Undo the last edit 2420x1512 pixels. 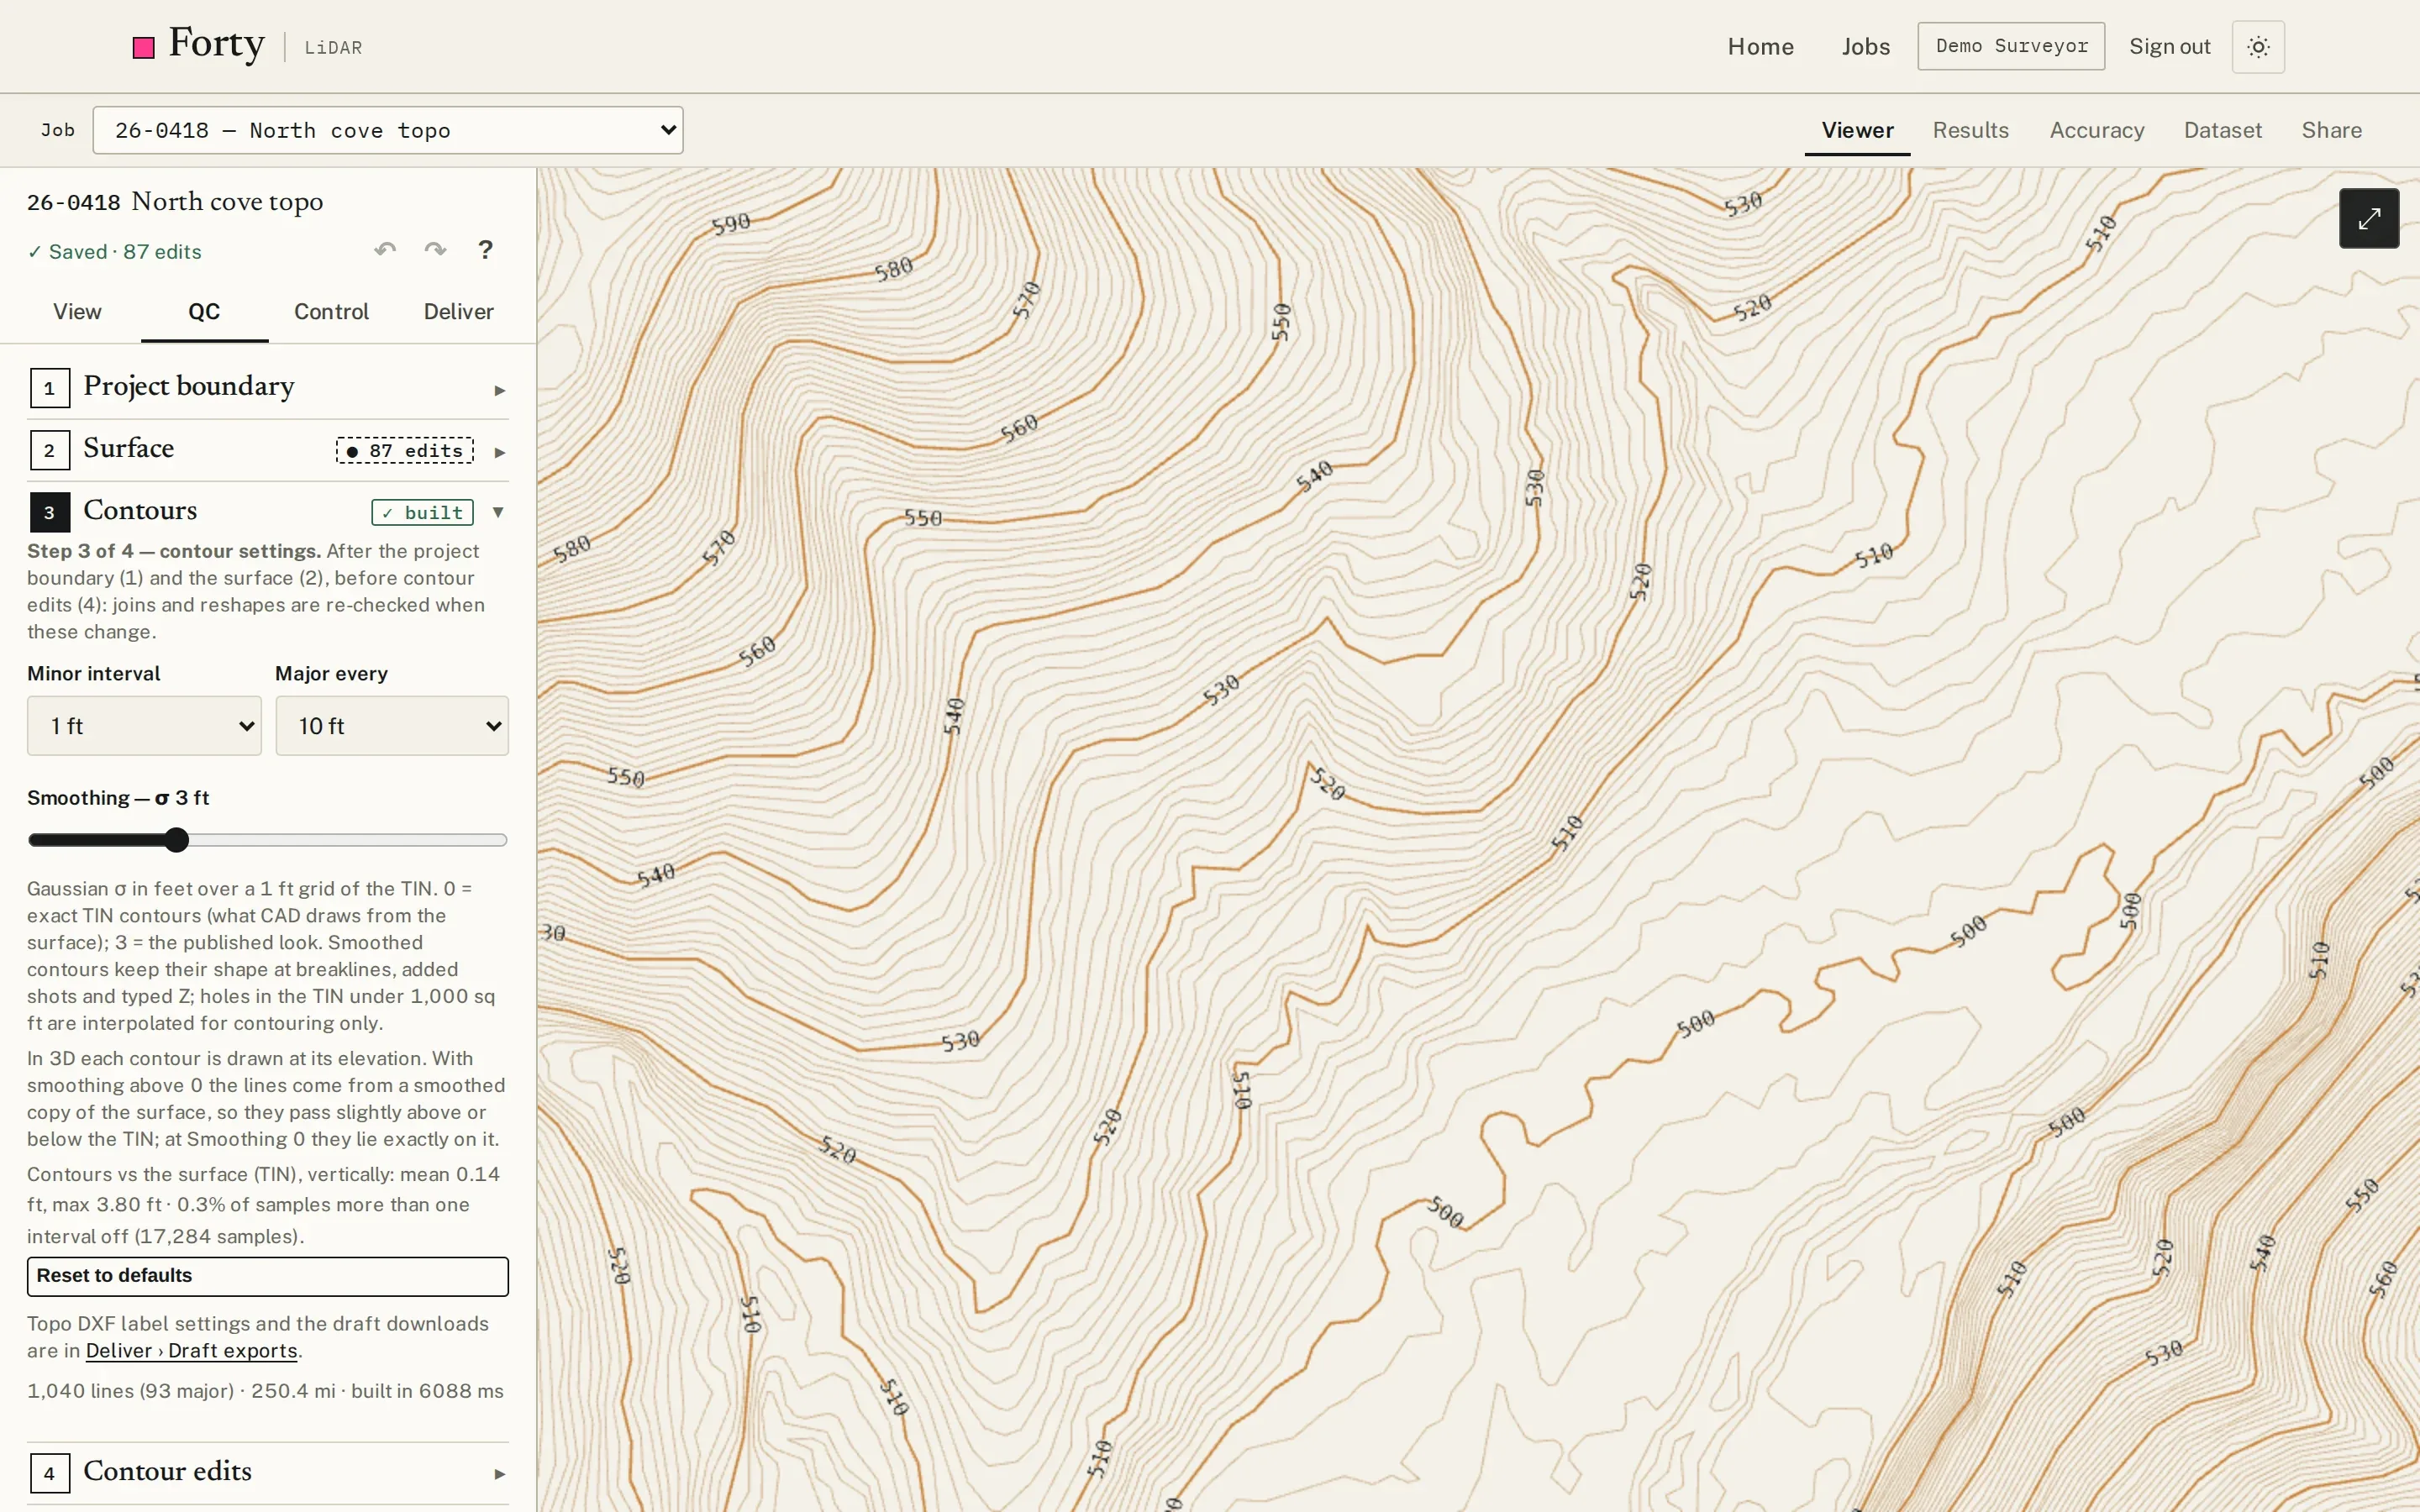385,250
